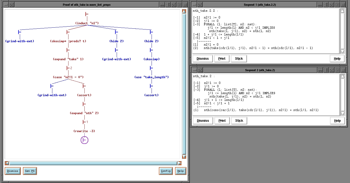This screenshot has height=183, width=350.
Task: Click the turnstile numbered 2 above case node
Action: click(68, 68)
